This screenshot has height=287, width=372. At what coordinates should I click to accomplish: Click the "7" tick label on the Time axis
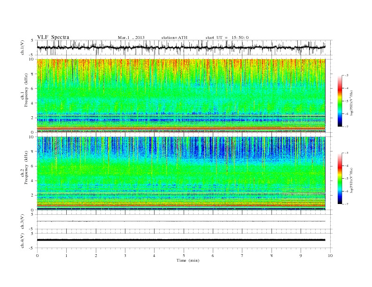click(x=242, y=256)
